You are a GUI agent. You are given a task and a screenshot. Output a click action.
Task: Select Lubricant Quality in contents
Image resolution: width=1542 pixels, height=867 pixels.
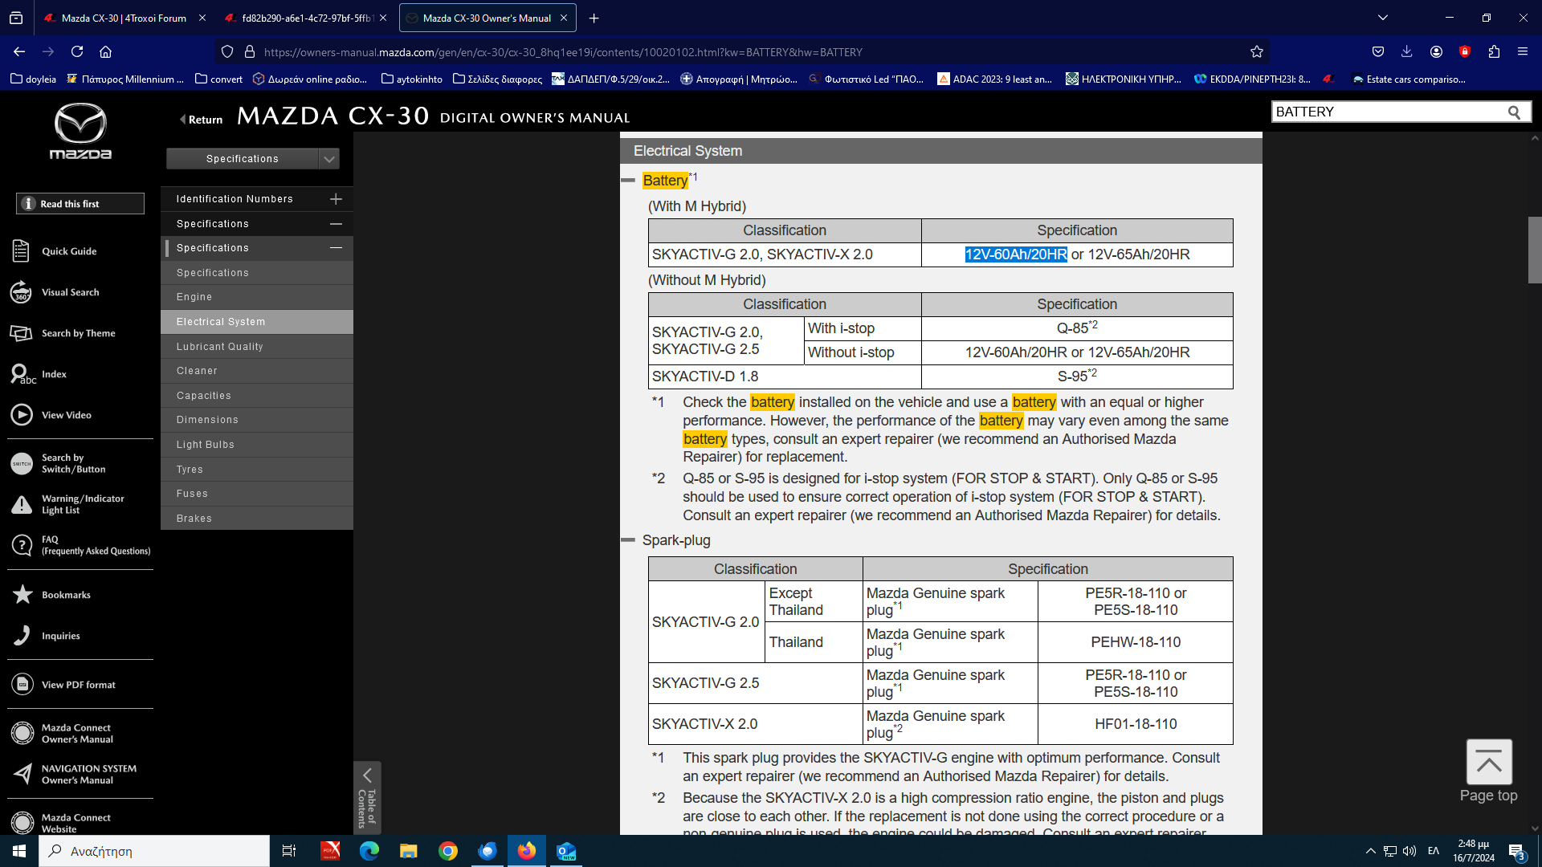click(x=257, y=347)
